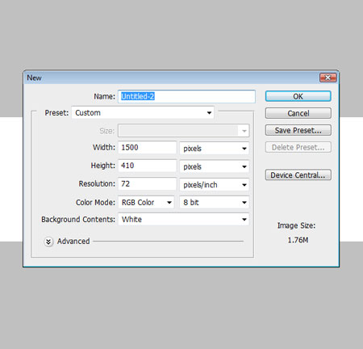Open the 8 bit depth dropdown
Viewport: 363px width, 349px height.
[x=215, y=202]
